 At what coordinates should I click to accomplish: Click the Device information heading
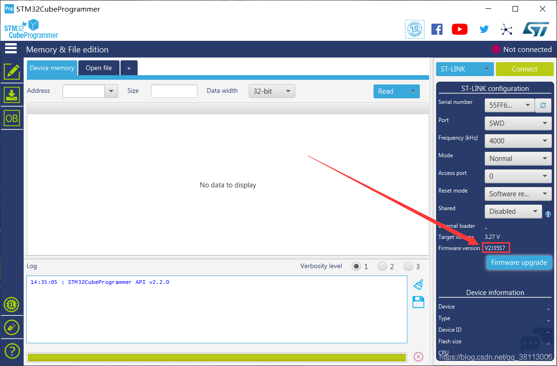click(x=495, y=293)
